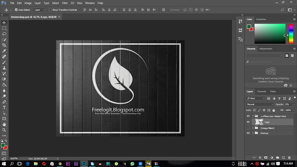Open the Filter menu
Viewport: 297px width, 167px height.
pyautogui.click(x=65, y=3)
